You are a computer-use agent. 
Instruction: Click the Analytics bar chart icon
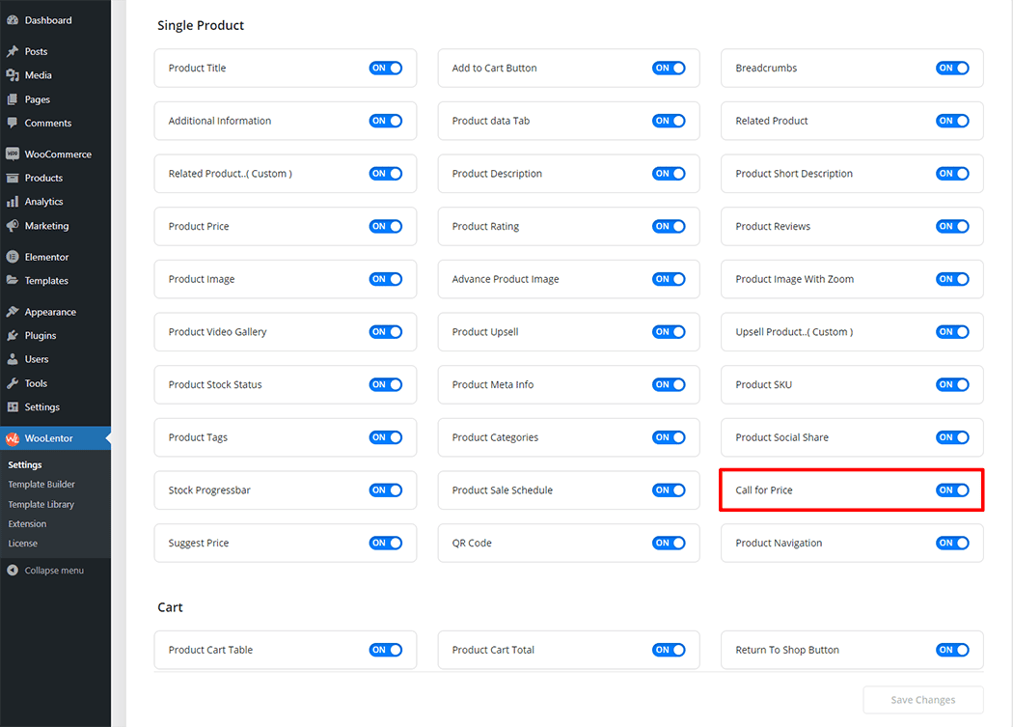(x=12, y=202)
